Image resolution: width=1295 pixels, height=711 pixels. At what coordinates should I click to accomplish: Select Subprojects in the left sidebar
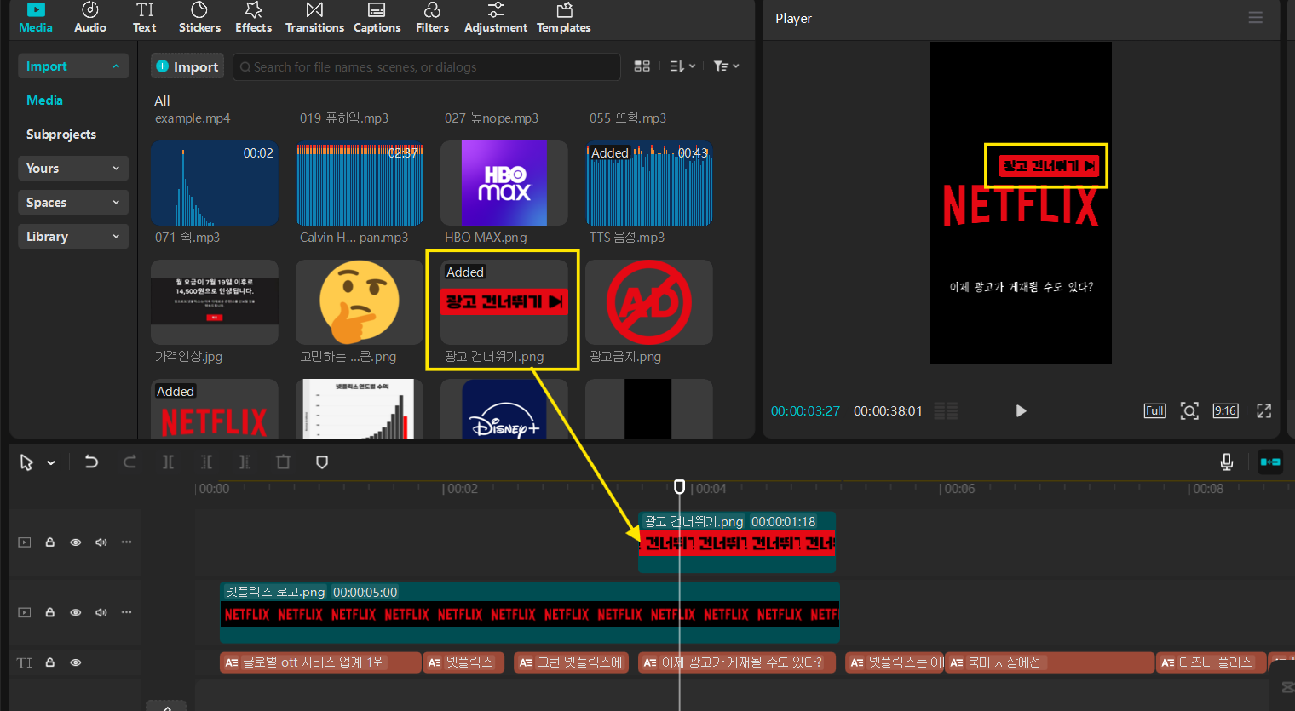61,135
